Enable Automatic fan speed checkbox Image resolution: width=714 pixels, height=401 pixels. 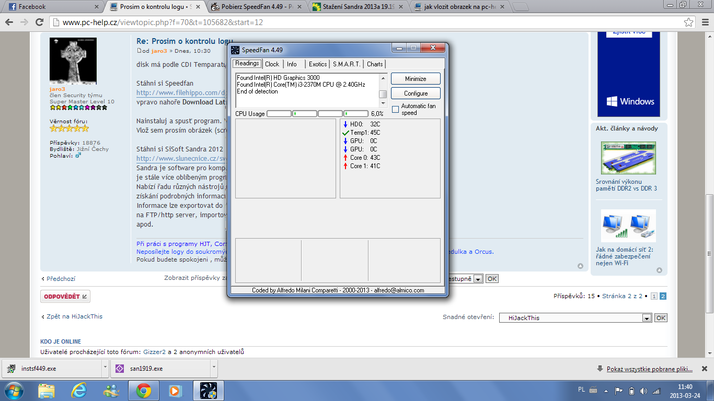pos(396,110)
